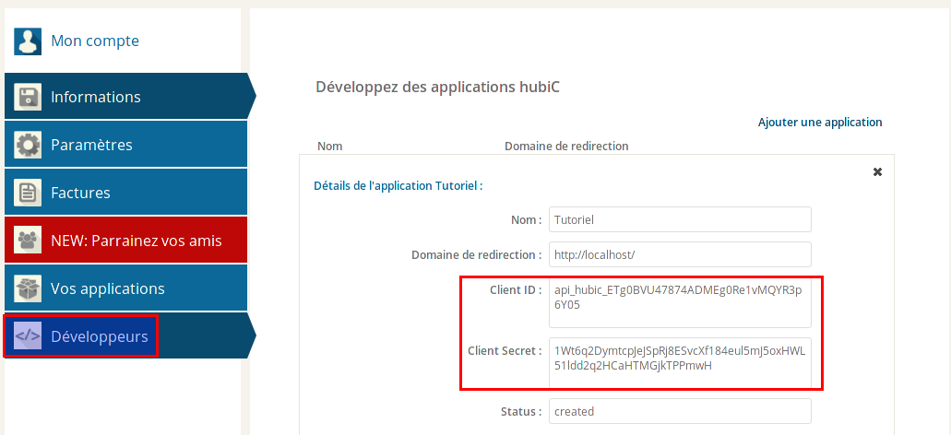Click the Status : label
951x435 pixels.
pos(521,411)
